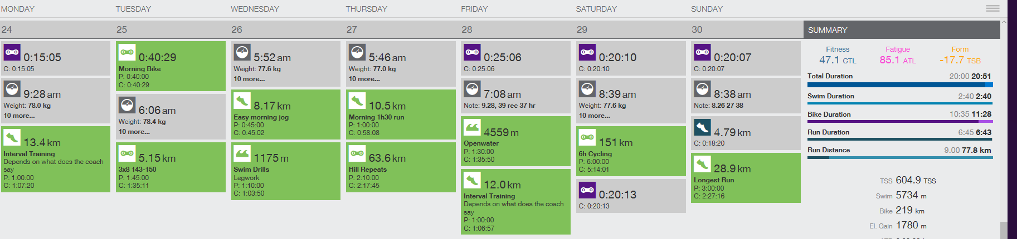This screenshot has width=1017, height=239.
Task: Click the hamburger menu icon above Summary
Action: coord(992,8)
